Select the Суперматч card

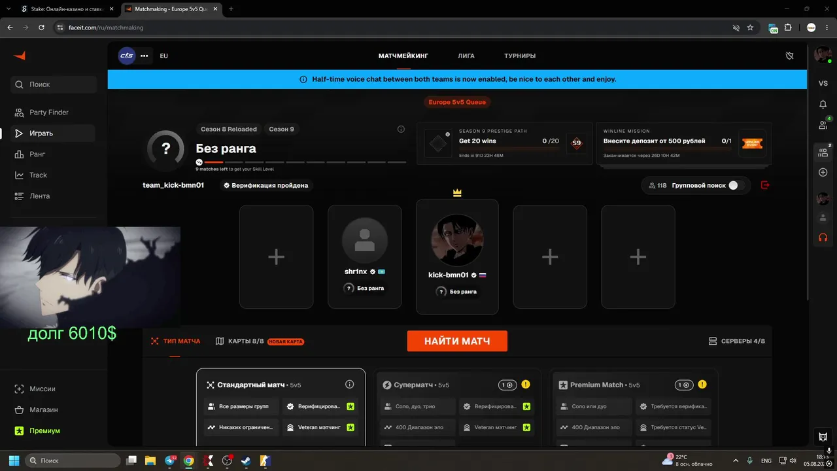[457, 407]
